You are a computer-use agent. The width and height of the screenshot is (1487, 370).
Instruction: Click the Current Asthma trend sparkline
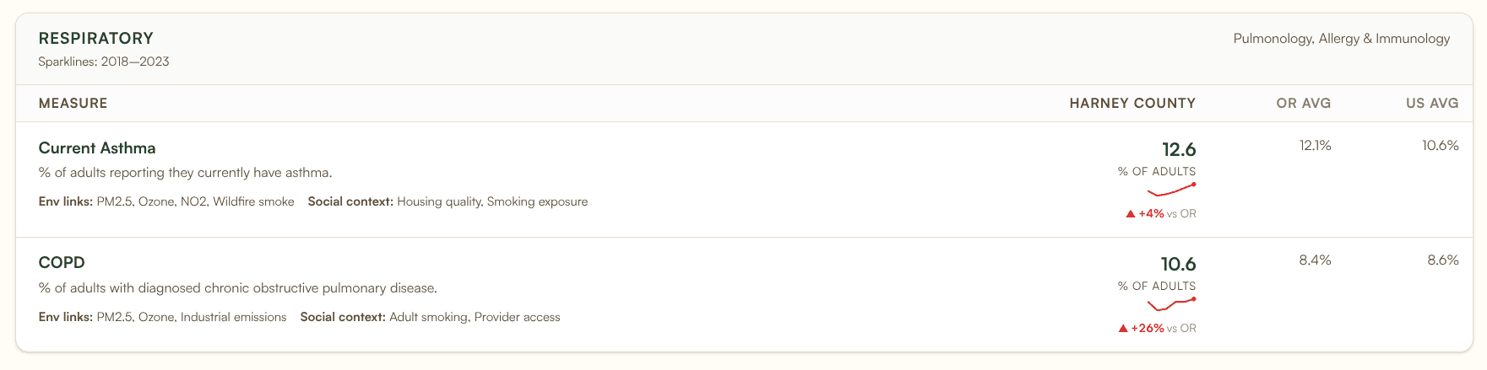point(1171,190)
